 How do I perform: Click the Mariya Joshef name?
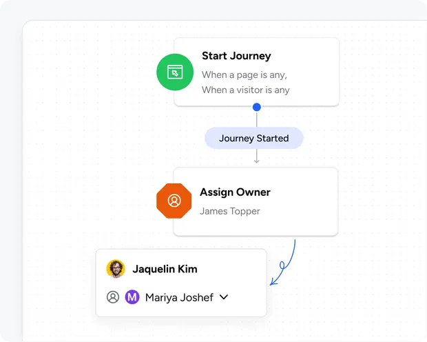click(x=179, y=298)
